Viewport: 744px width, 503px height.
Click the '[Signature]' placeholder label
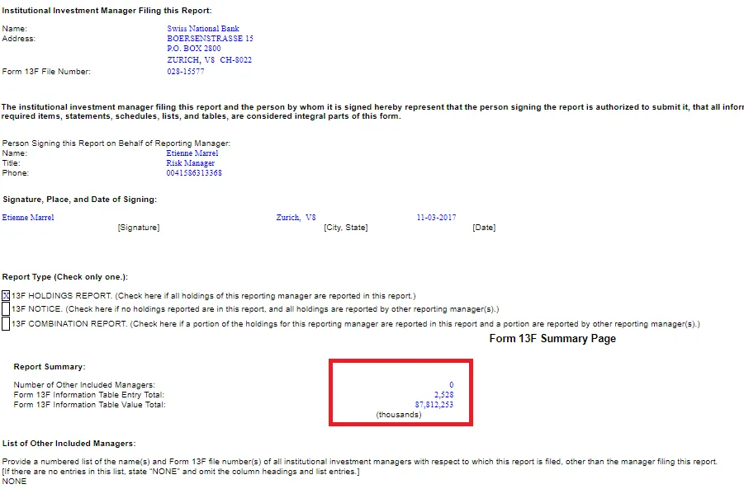pyautogui.click(x=139, y=228)
